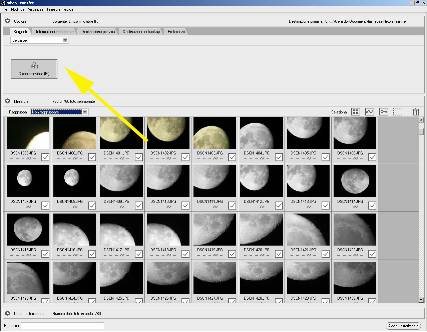Switch to the Destinazione primaria tab
Viewport: 427px width, 332px height.
point(98,32)
